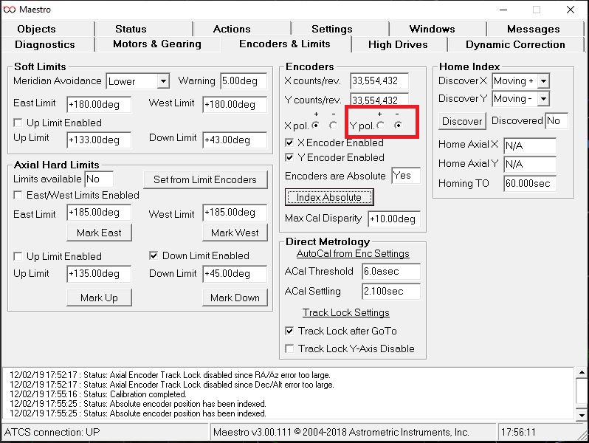Disable Track Lock after GoTo
This screenshot has width=589, height=443.
[290, 331]
